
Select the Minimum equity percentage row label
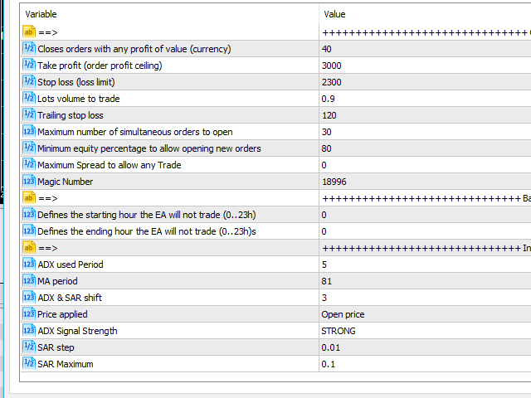click(x=149, y=148)
